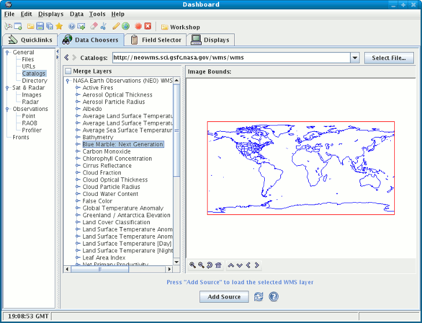Screen dimensions: 422x323
Task: Collapse the NASA Earth Observations WMS node
Action: pyautogui.click(x=68, y=81)
